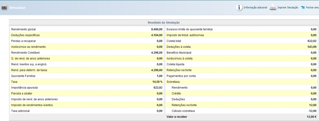Image resolution: width=319 pixels, height=121 pixels.
Task: Click the Taxa adicional label
Action: pyautogui.click(x=20, y=111)
